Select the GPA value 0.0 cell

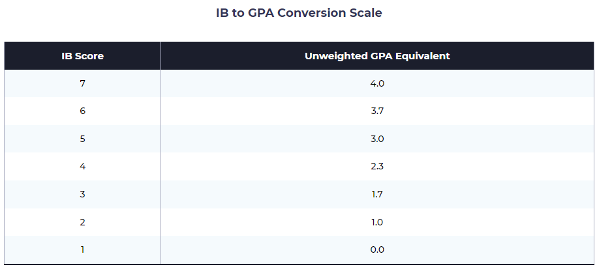pos(377,250)
